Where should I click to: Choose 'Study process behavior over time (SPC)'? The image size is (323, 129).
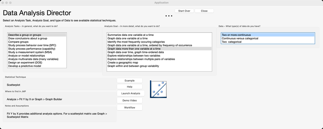(x=37, y=45)
